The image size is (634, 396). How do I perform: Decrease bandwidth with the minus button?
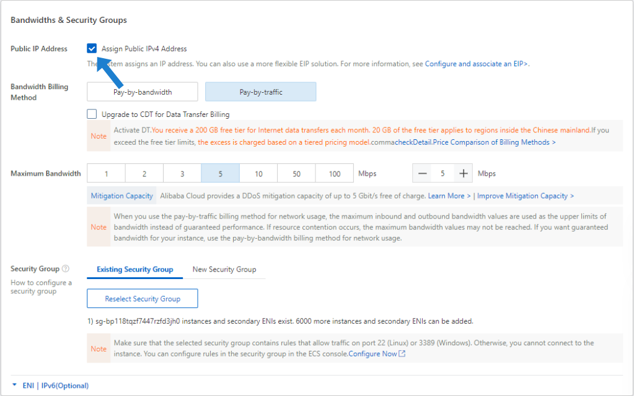pyautogui.click(x=423, y=174)
